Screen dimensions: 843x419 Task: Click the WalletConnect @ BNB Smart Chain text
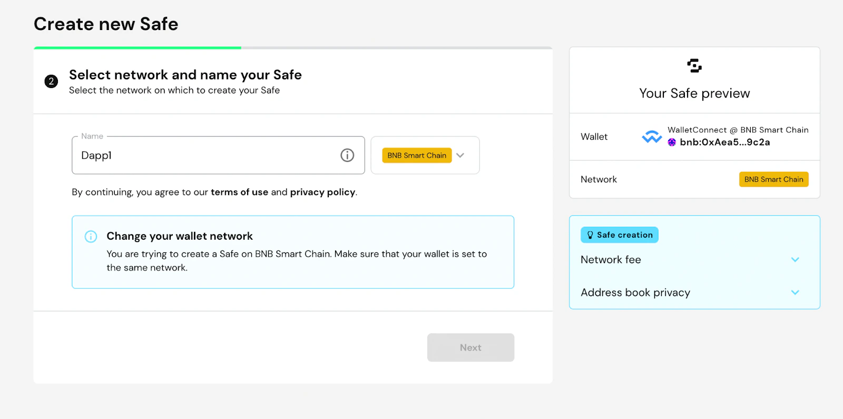(738, 130)
